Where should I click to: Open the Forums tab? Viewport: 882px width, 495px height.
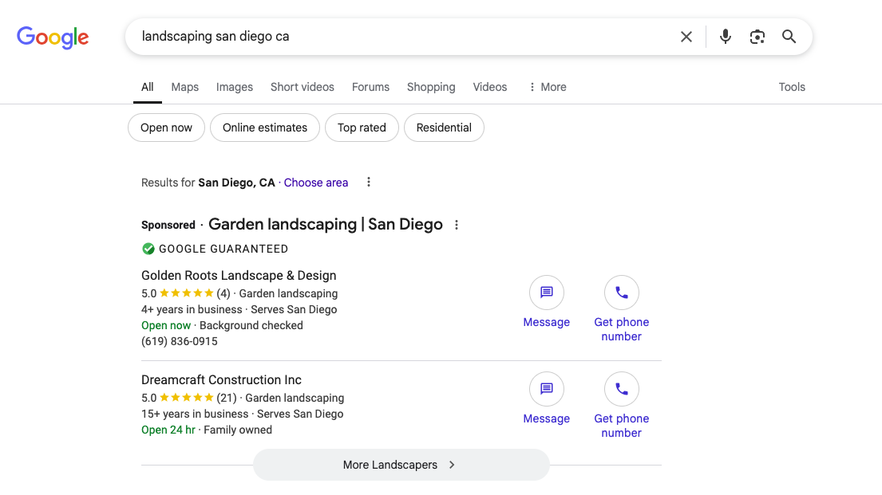(370, 87)
